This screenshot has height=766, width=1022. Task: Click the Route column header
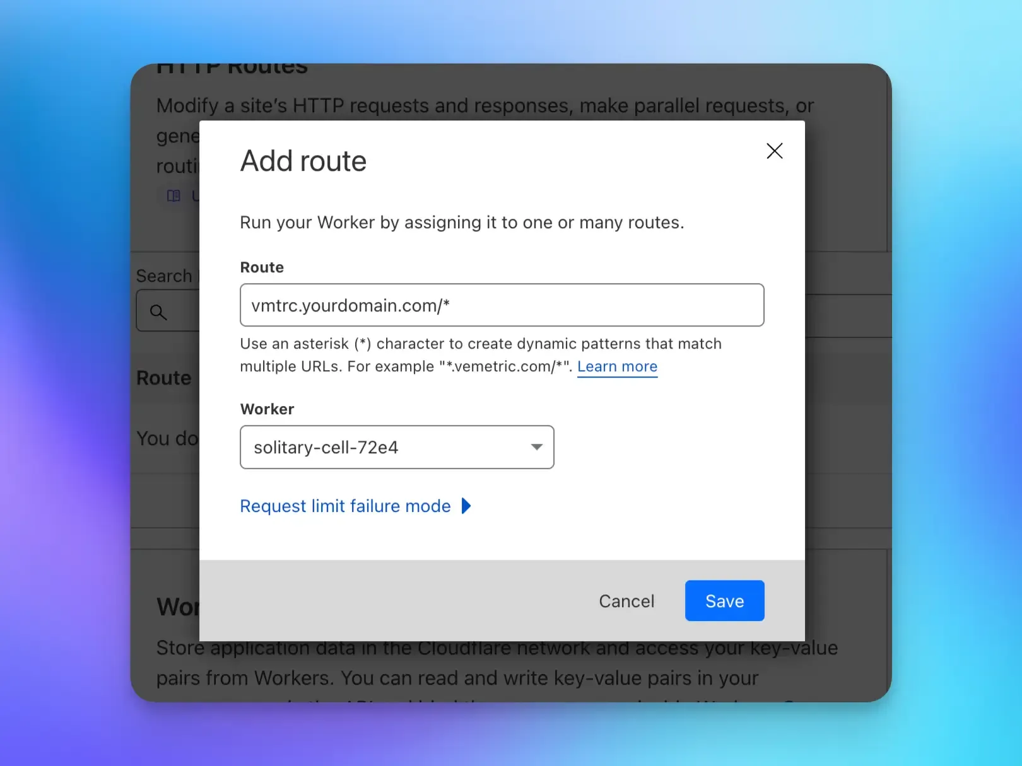tap(164, 377)
